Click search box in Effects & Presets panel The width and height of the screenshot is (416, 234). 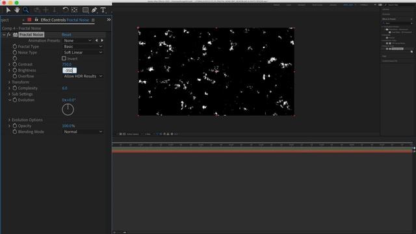coord(397,23)
